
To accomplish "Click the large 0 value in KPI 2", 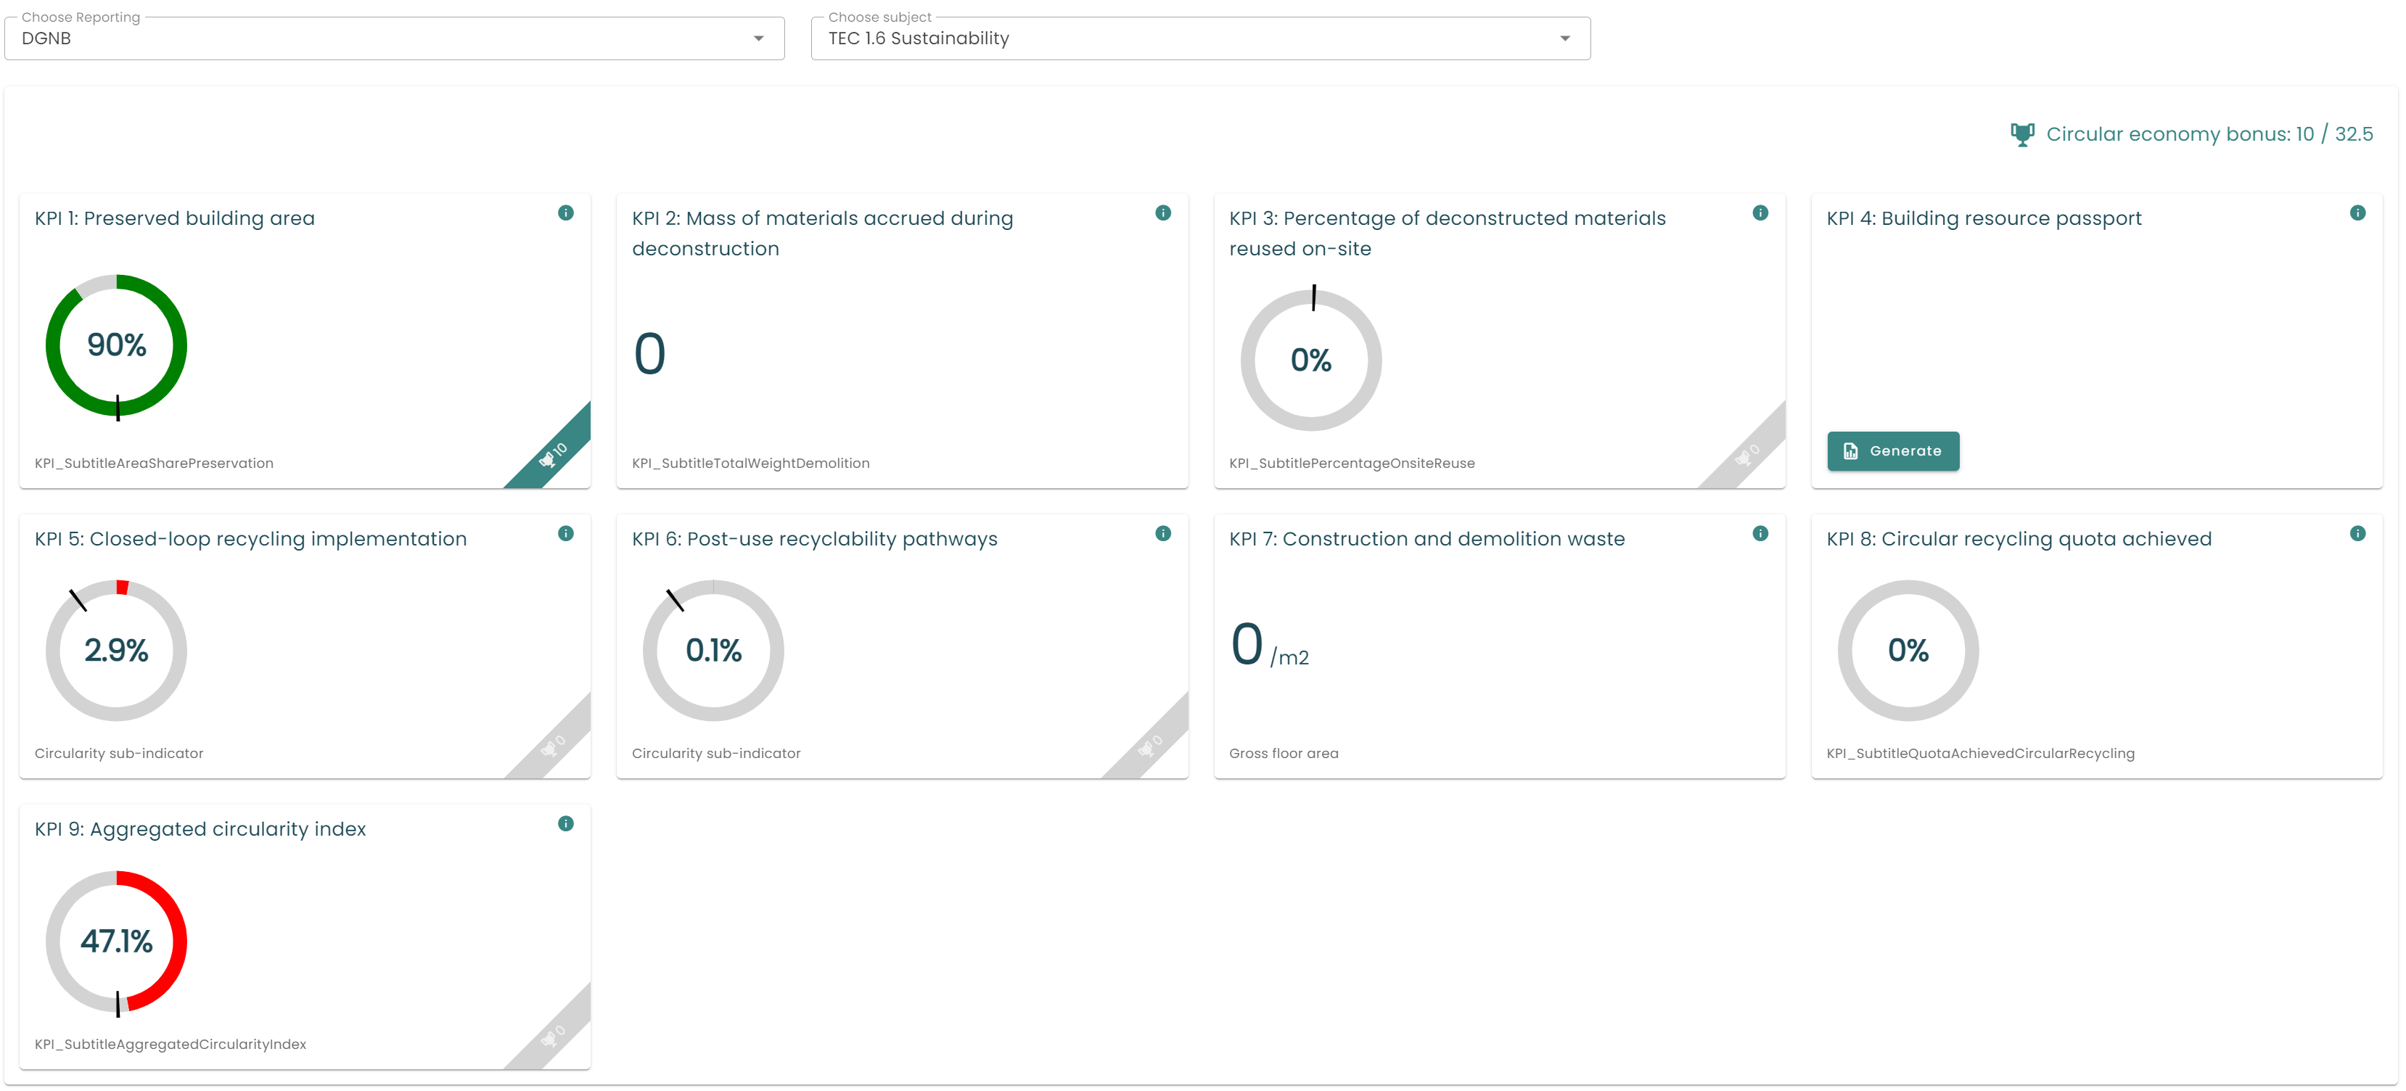I will tap(650, 355).
